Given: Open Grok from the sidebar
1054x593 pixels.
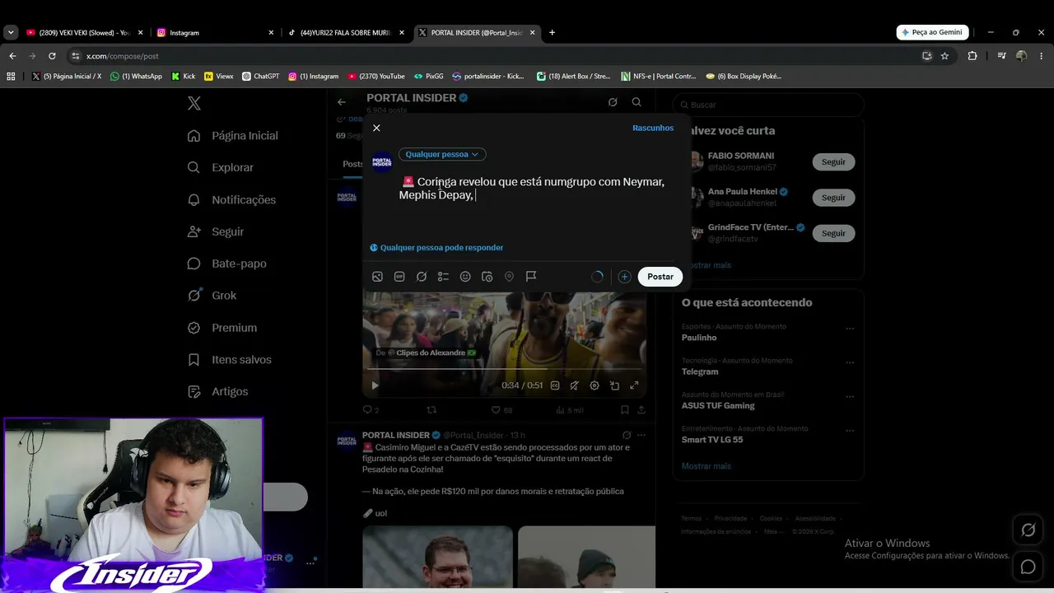Looking at the screenshot, I should (x=212, y=296).
